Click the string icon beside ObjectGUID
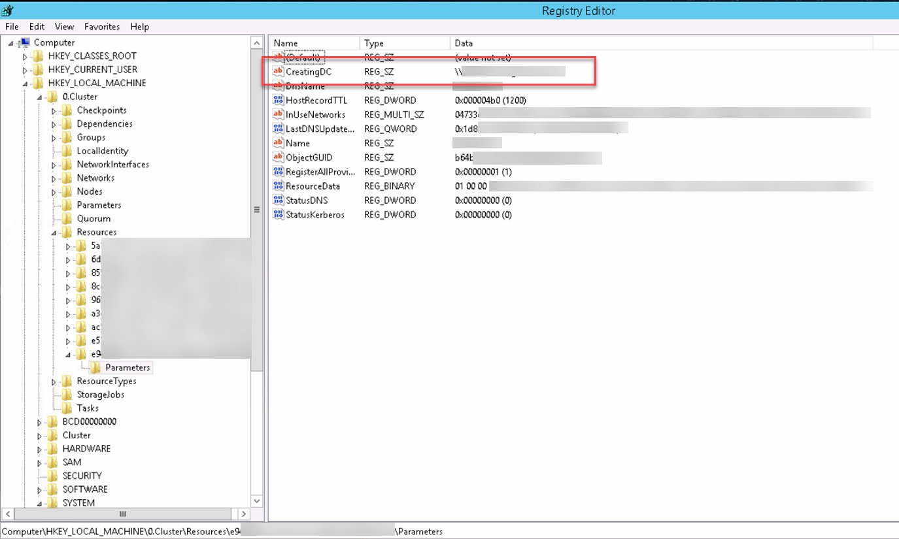The height and width of the screenshot is (539, 899). pos(277,157)
